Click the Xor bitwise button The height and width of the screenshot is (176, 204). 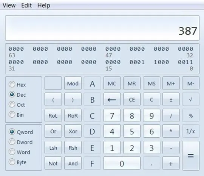click(73, 131)
